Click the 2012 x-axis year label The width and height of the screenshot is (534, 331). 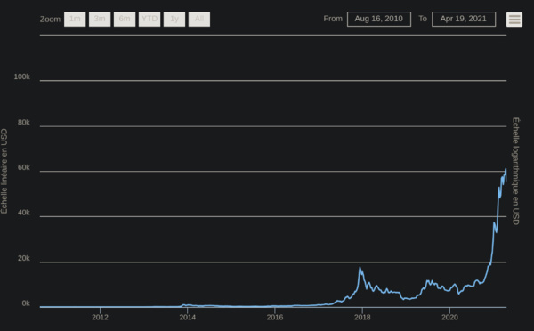[100, 318]
